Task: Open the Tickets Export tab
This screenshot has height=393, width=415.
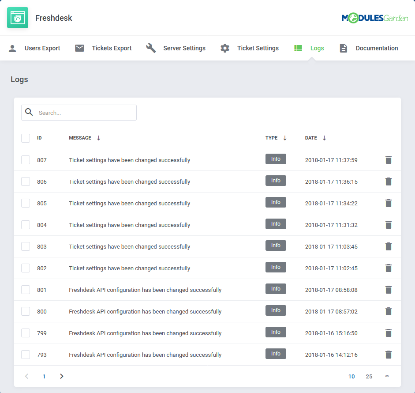Action: point(103,48)
